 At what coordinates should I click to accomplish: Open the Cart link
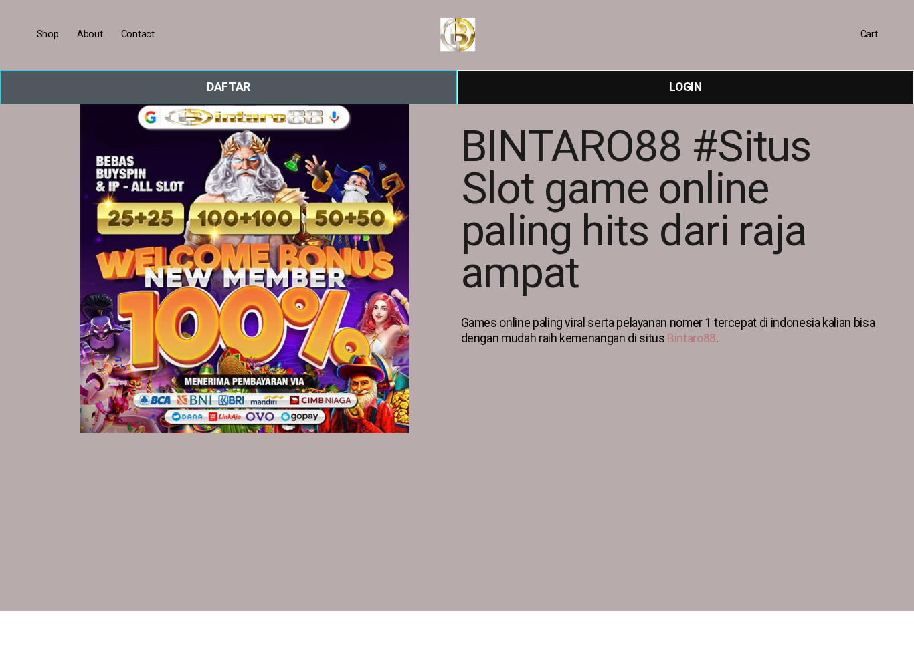pyautogui.click(x=869, y=34)
